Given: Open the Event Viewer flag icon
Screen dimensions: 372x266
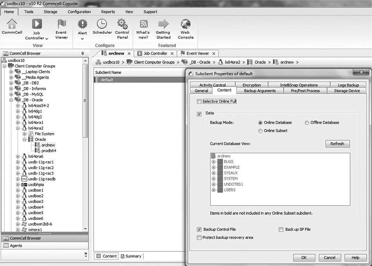Looking at the screenshot, I should tap(62, 24).
